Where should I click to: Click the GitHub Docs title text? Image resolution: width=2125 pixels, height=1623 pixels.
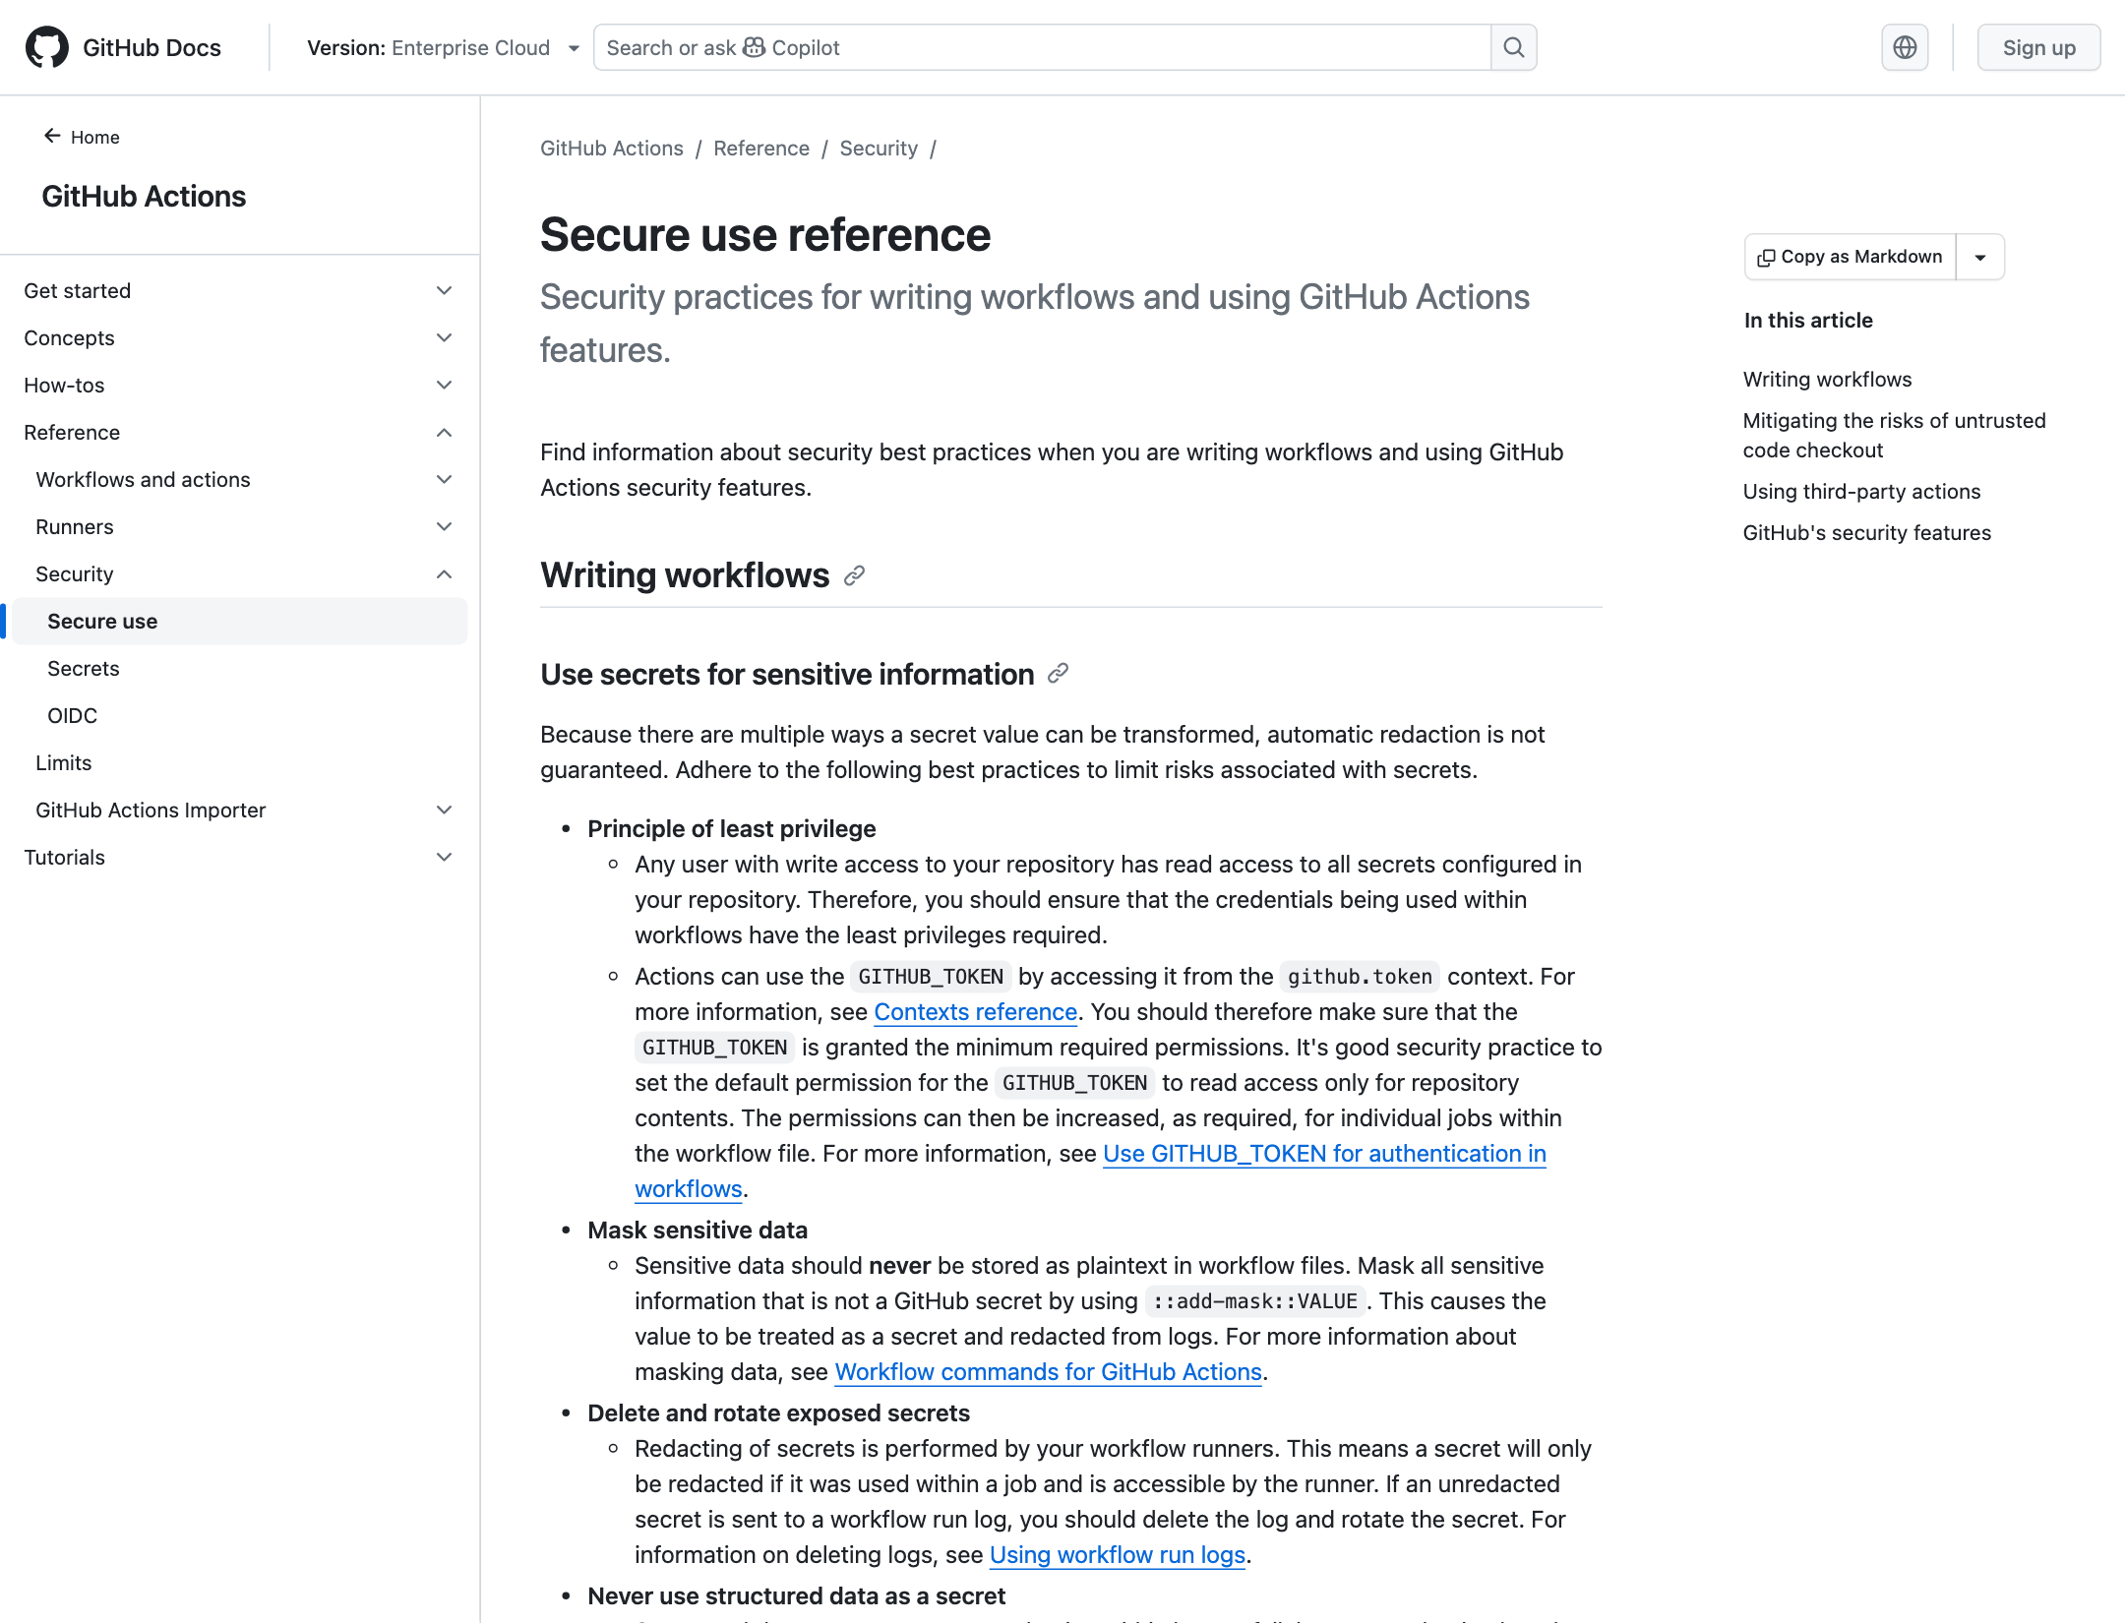coord(152,47)
